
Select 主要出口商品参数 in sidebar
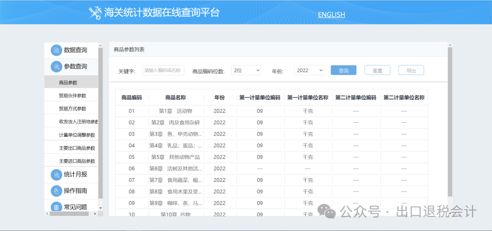pos(77,148)
